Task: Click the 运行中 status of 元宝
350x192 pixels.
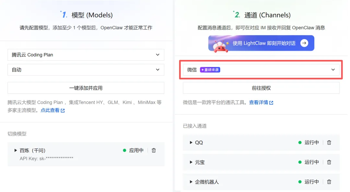Action: click(309, 162)
